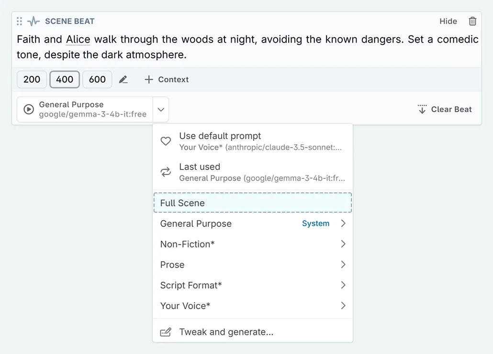The image size is (493, 354).
Task: Expand the General Purpose submenu arrow
Action: 343,224
